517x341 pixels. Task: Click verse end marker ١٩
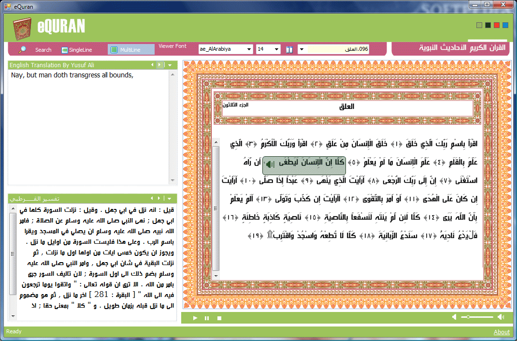[256, 236]
